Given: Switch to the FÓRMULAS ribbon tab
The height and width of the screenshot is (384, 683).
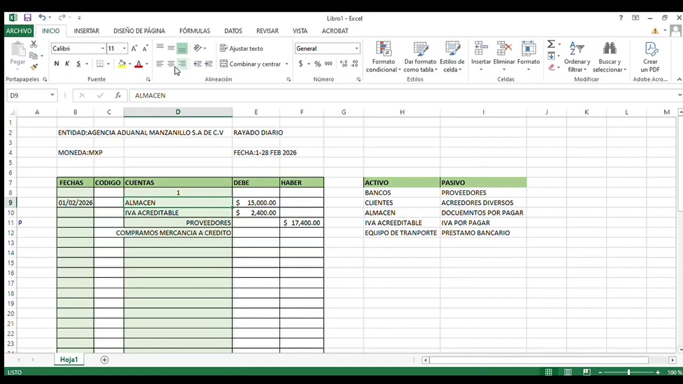Looking at the screenshot, I should coord(195,31).
